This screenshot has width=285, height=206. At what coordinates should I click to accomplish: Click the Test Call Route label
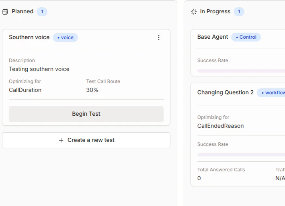[x=103, y=81]
